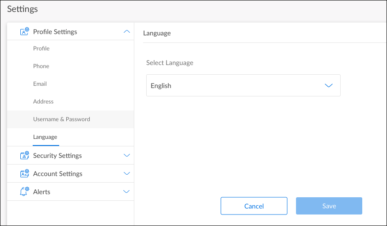Viewport: 387px width, 226px height.
Task: Click the Alerts bell icon
Action: click(25, 192)
